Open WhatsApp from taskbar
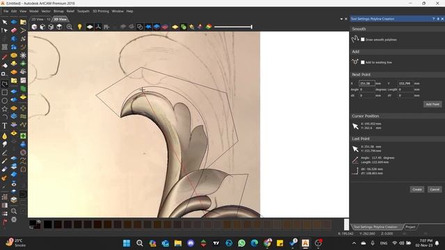 point(241,243)
